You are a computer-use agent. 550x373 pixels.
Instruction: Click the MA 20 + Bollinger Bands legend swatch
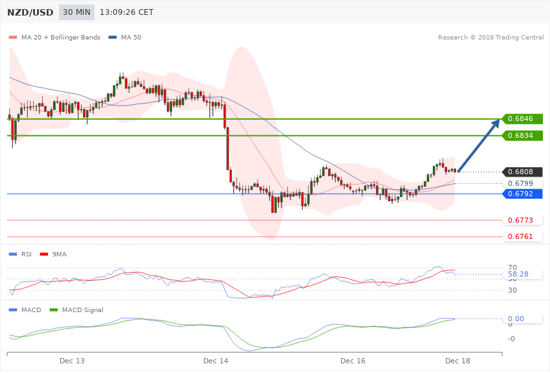point(13,37)
